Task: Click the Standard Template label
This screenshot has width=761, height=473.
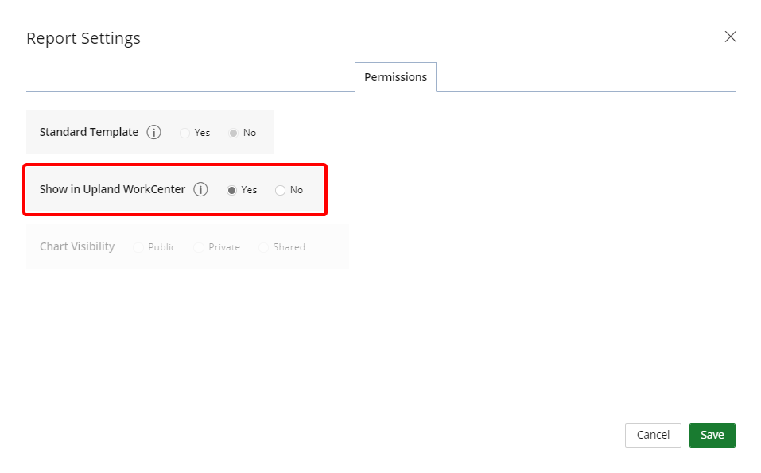Action: 89,132
